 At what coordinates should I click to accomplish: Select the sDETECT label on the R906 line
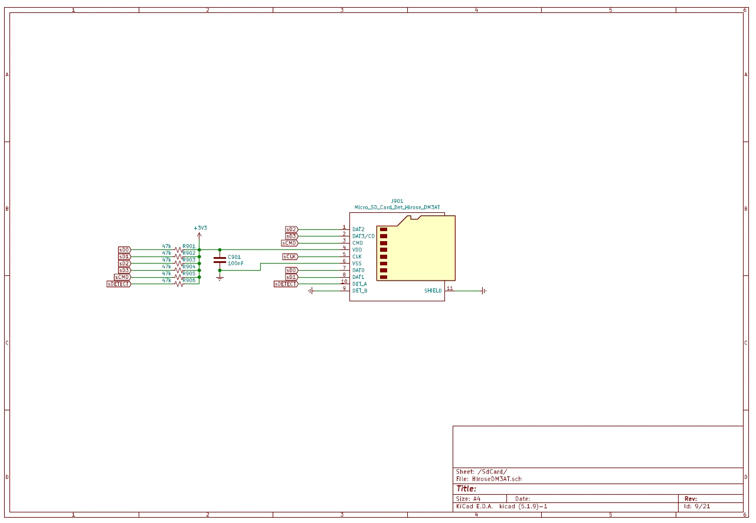(x=119, y=284)
